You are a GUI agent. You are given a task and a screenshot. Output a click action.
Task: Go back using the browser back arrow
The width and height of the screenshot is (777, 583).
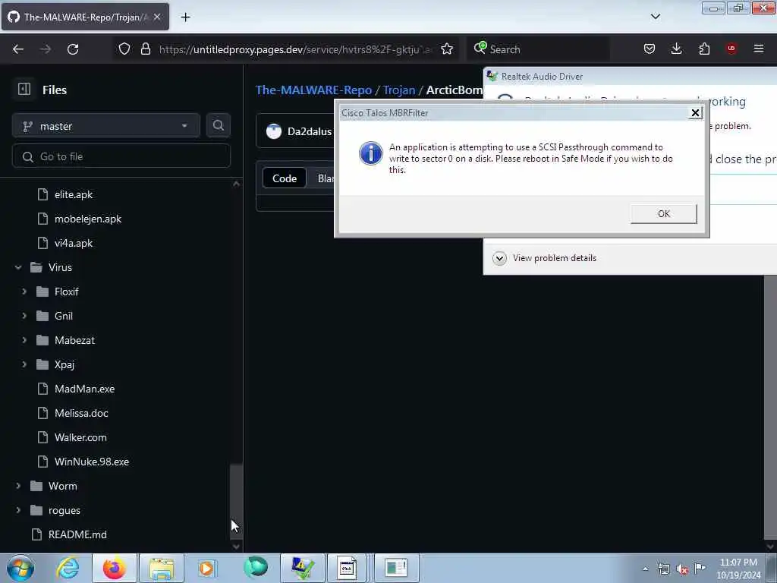point(18,49)
